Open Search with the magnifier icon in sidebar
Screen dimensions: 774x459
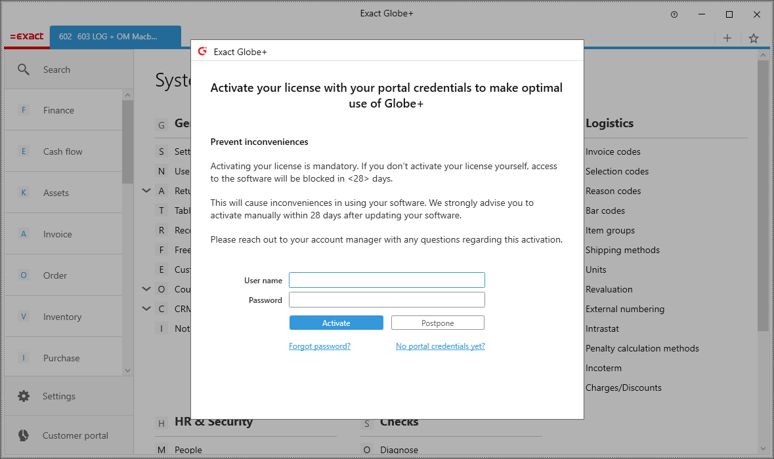point(23,70)
